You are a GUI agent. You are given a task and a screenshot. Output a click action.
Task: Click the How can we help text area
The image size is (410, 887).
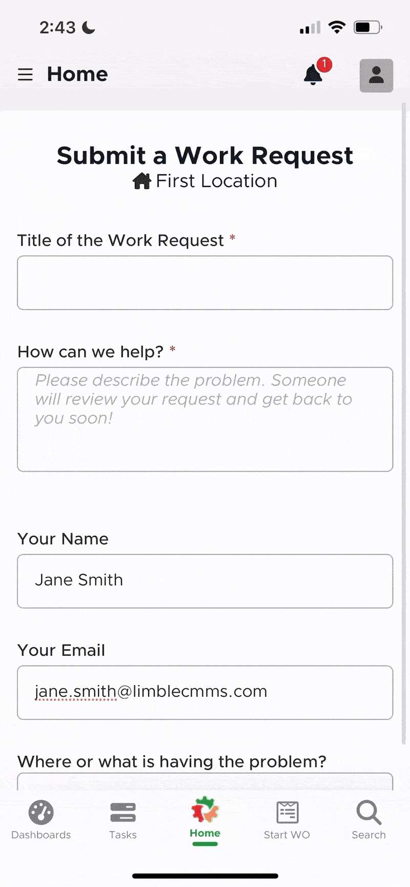[x=205, y=419]
